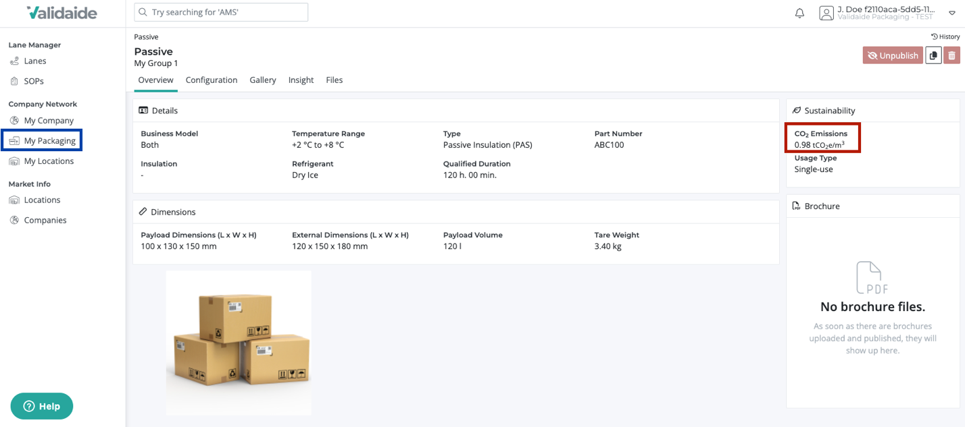Click Passive Insulation (PAS) type value
This screenshot has width=965, height=427.
[488, 145]
